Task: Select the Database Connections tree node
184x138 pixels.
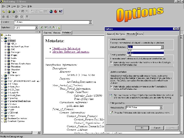Action: [x=17, y=118]
